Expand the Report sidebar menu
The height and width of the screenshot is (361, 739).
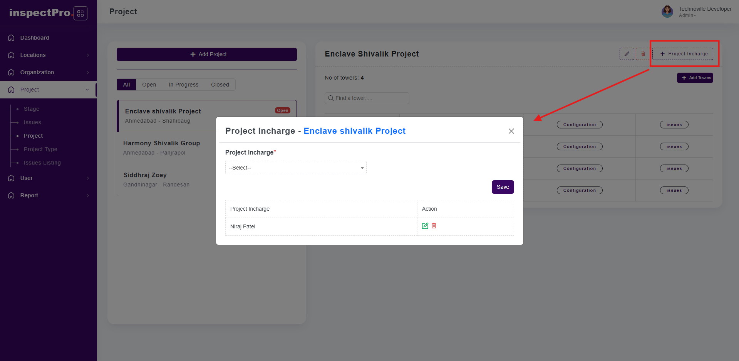coord(29,195)
